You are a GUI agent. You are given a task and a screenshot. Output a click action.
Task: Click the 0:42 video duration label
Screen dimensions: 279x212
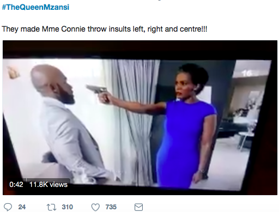(16, 185)
